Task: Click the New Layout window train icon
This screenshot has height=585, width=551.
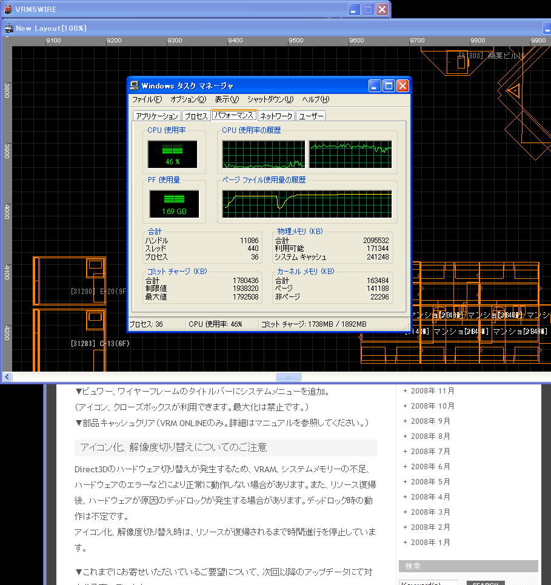Action: pos(8,28)
